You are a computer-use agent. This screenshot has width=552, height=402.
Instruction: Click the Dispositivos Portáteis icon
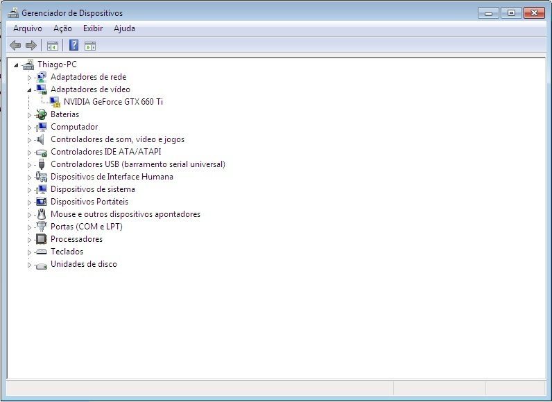tap(42, 202)
